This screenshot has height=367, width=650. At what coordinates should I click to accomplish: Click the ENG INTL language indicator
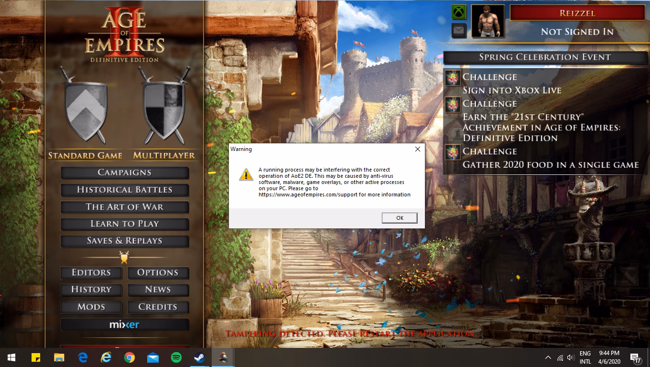click(585, 357)
